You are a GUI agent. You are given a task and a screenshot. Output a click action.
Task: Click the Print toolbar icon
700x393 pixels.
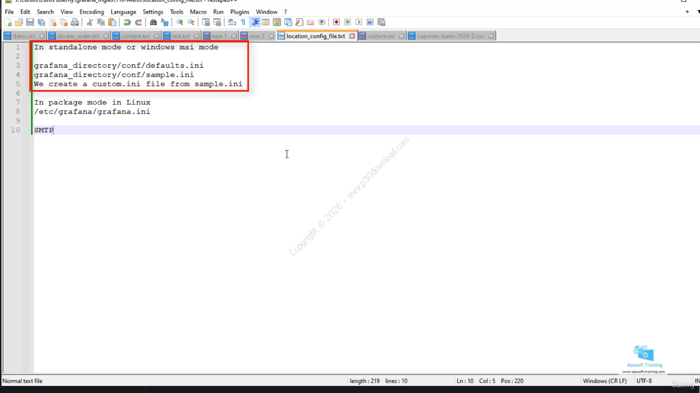tap(75, 22)
